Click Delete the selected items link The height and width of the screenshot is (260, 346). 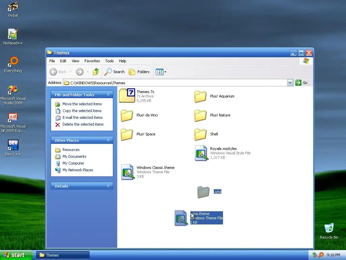[83, 124]
